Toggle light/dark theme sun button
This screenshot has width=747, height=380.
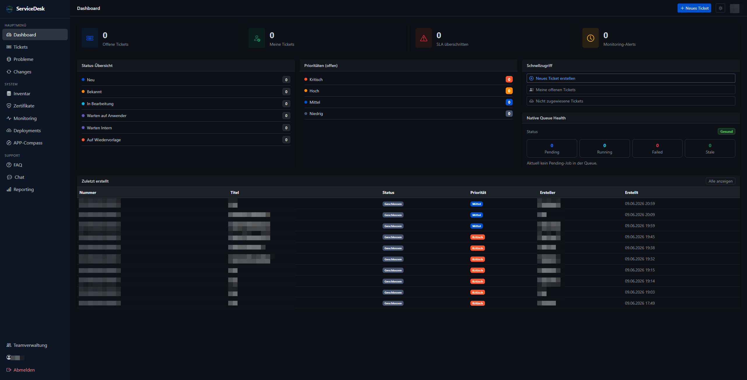720,8
